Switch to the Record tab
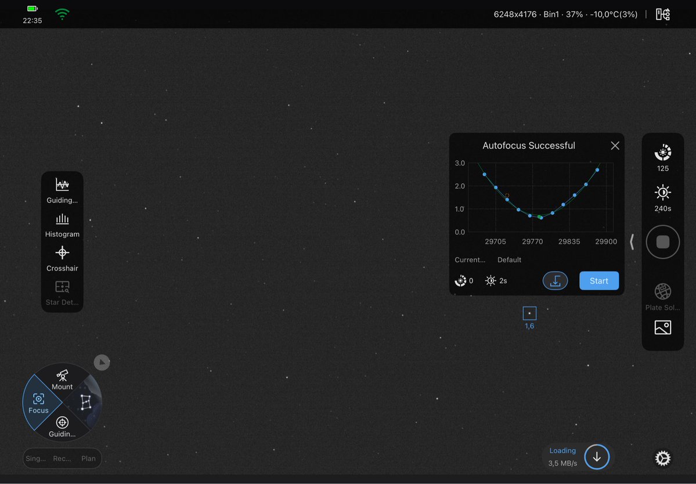Viewport: 696px width, 484px height. click(62, 458)
